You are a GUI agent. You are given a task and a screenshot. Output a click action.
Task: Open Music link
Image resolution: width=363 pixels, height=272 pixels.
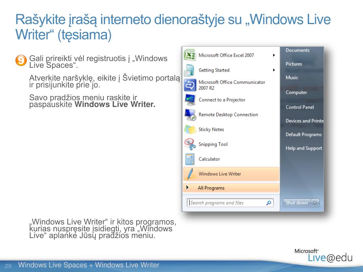coord(292,78)
